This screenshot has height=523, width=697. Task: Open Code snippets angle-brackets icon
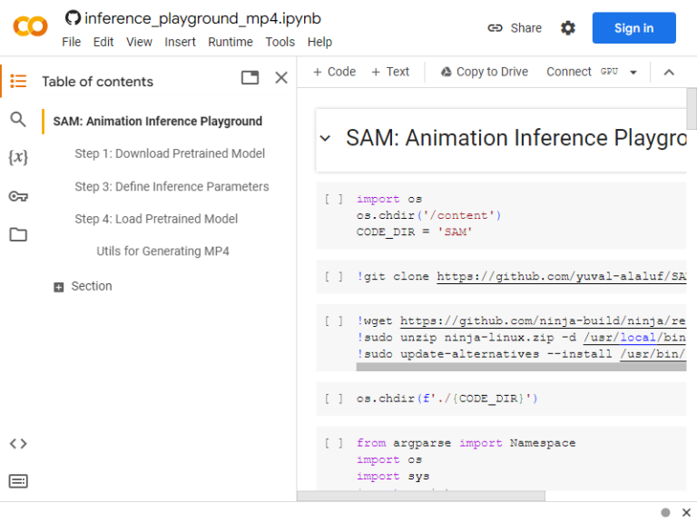point(18,443)
